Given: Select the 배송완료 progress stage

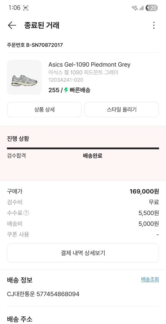Looking at the screenshot, I should (x=92, y=156).
